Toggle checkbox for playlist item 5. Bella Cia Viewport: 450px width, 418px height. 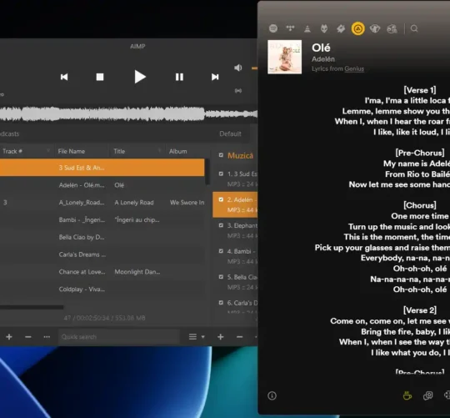pyautogui.click(x=221, y=277)
